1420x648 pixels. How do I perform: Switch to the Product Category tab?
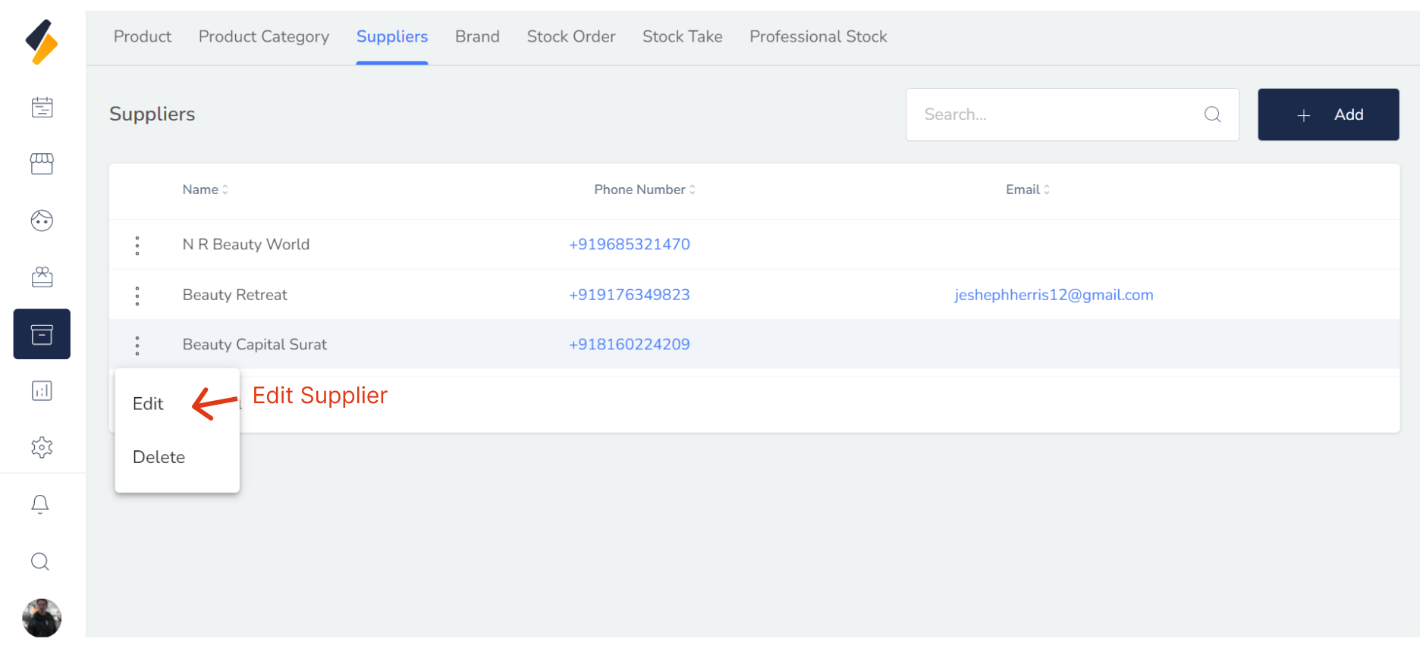pyautogui.click(x=263, y=36)
